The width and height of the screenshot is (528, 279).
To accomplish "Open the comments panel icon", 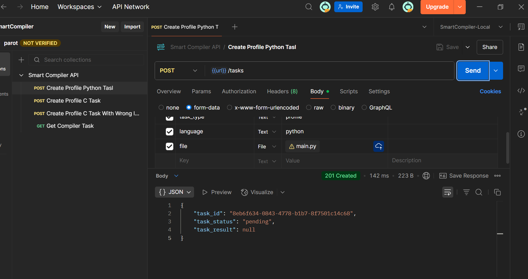I will pos(521,69).
